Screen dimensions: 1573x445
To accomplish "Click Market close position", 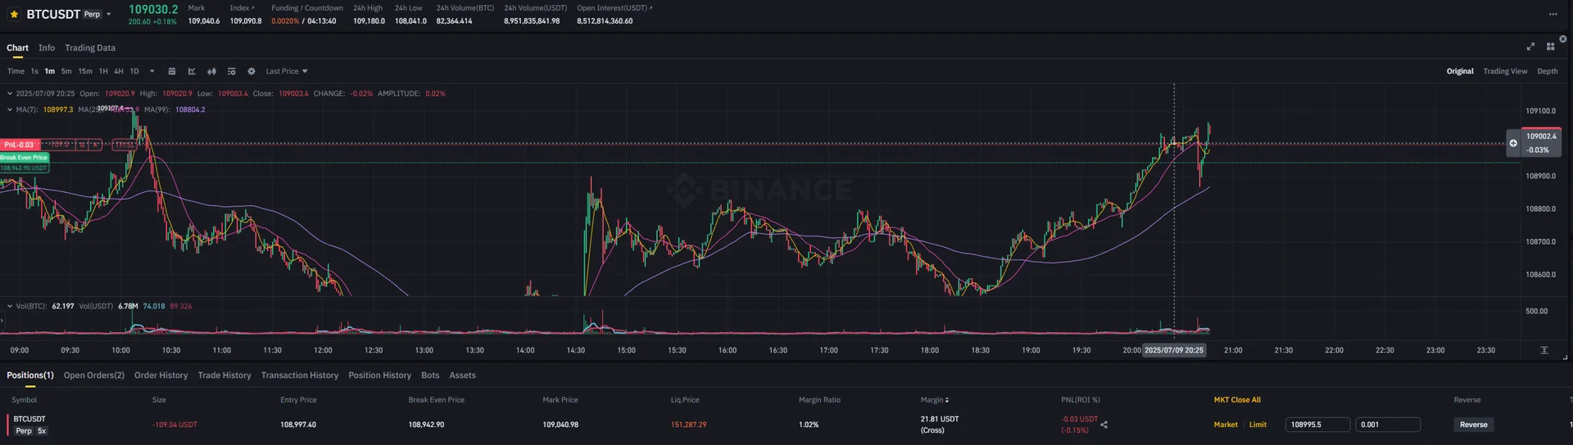I will 1226,425.
